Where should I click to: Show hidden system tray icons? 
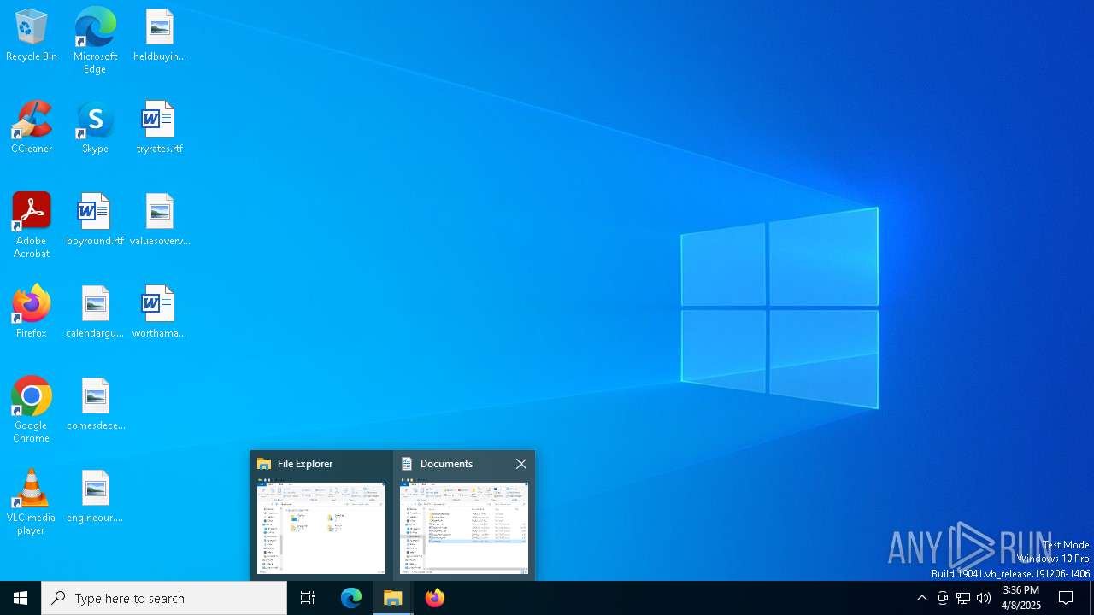[x=922, y=598]
